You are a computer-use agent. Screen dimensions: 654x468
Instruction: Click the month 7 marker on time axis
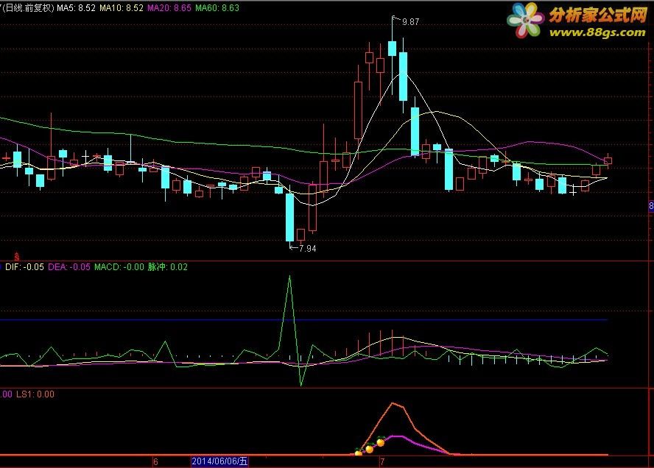[382, 462]
